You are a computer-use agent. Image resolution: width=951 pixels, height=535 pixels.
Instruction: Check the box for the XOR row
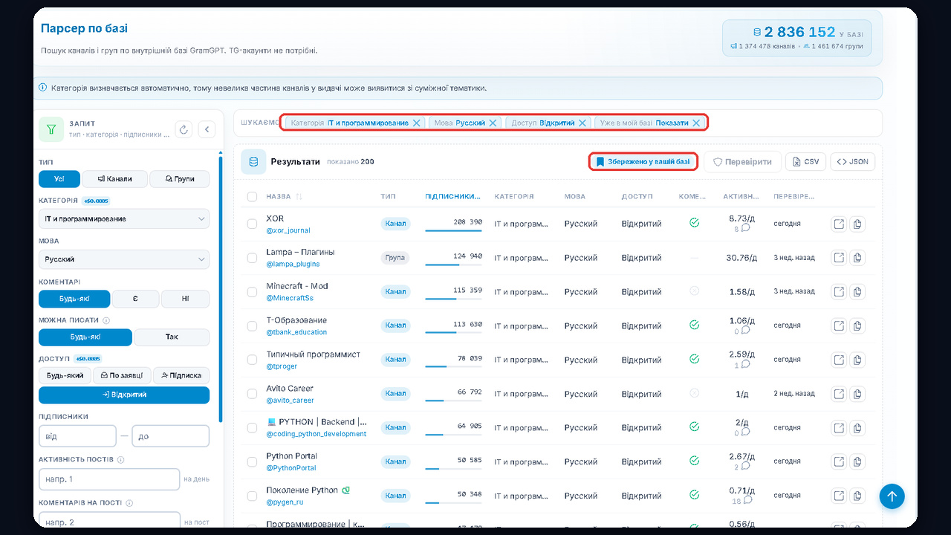coord(252,224)
